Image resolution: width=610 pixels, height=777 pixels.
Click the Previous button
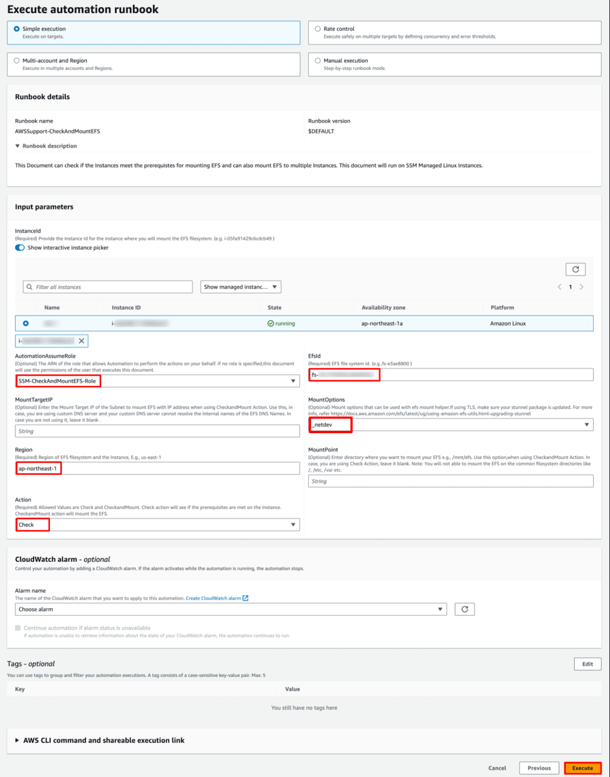tap(539, 768)
